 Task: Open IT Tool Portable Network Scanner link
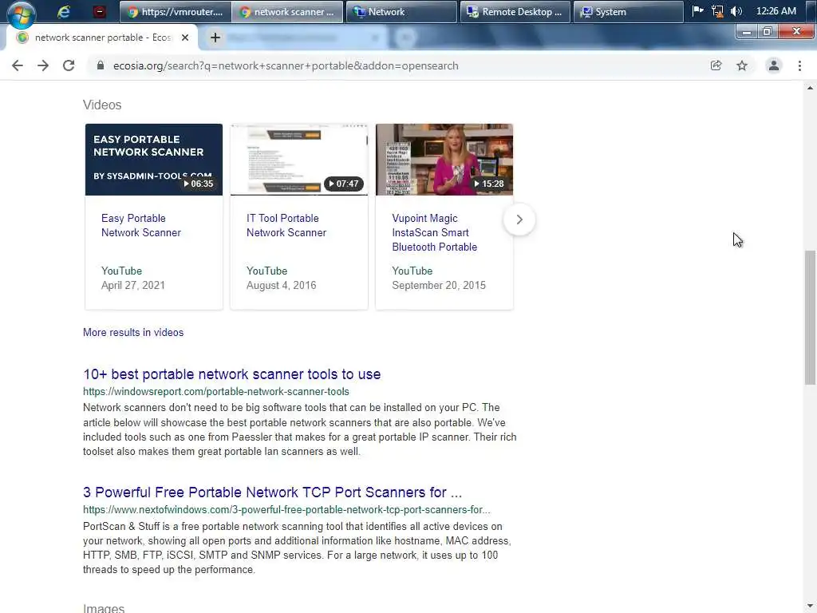click(286, 226)
